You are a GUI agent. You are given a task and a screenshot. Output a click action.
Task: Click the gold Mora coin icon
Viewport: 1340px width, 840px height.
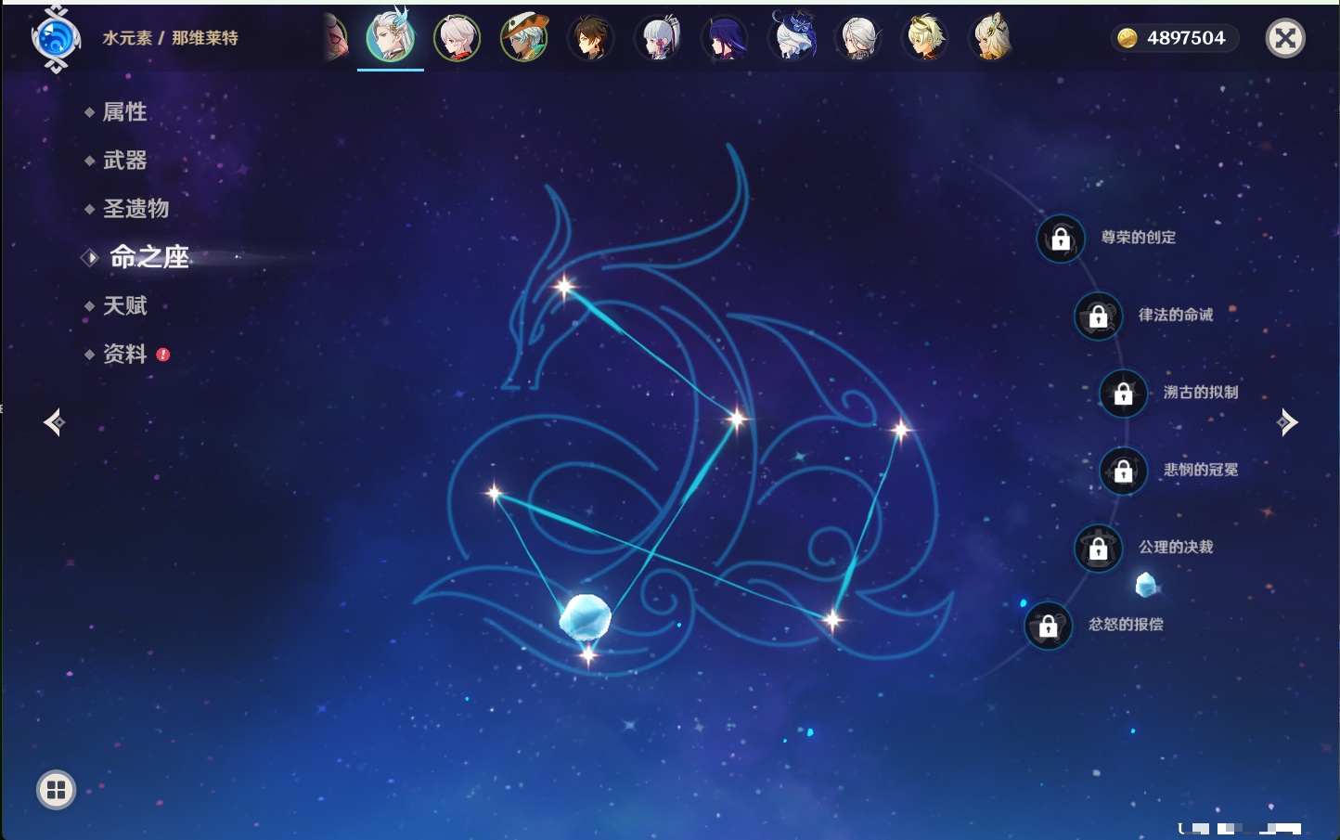[1127, 38]
